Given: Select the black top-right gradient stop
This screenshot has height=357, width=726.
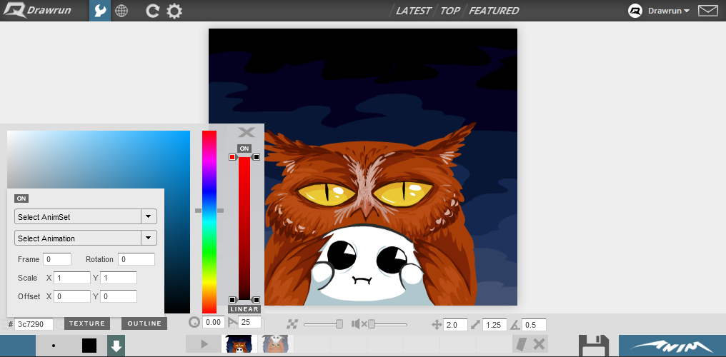Looking at the screenshot, I should pyautogui.click(x=257, y=157).
